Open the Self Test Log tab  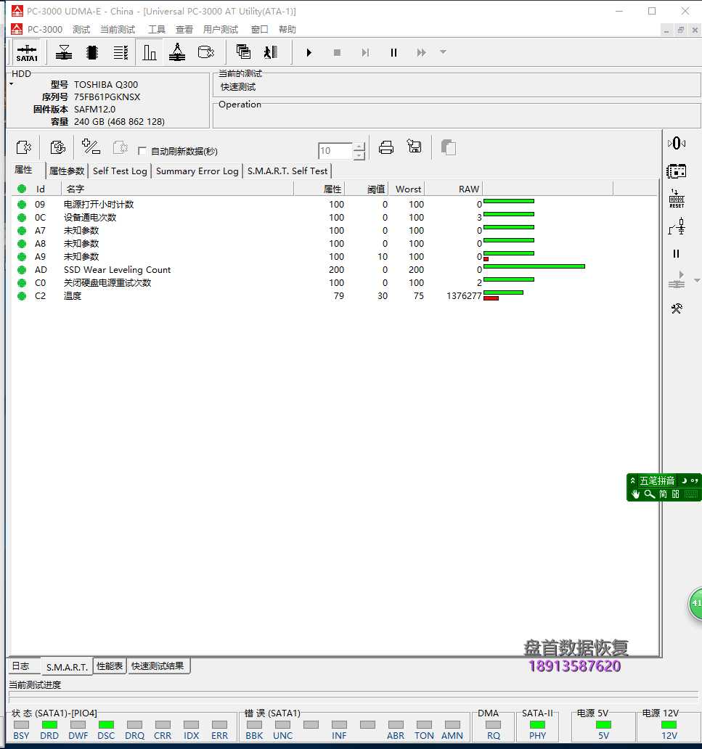(120, 171)
